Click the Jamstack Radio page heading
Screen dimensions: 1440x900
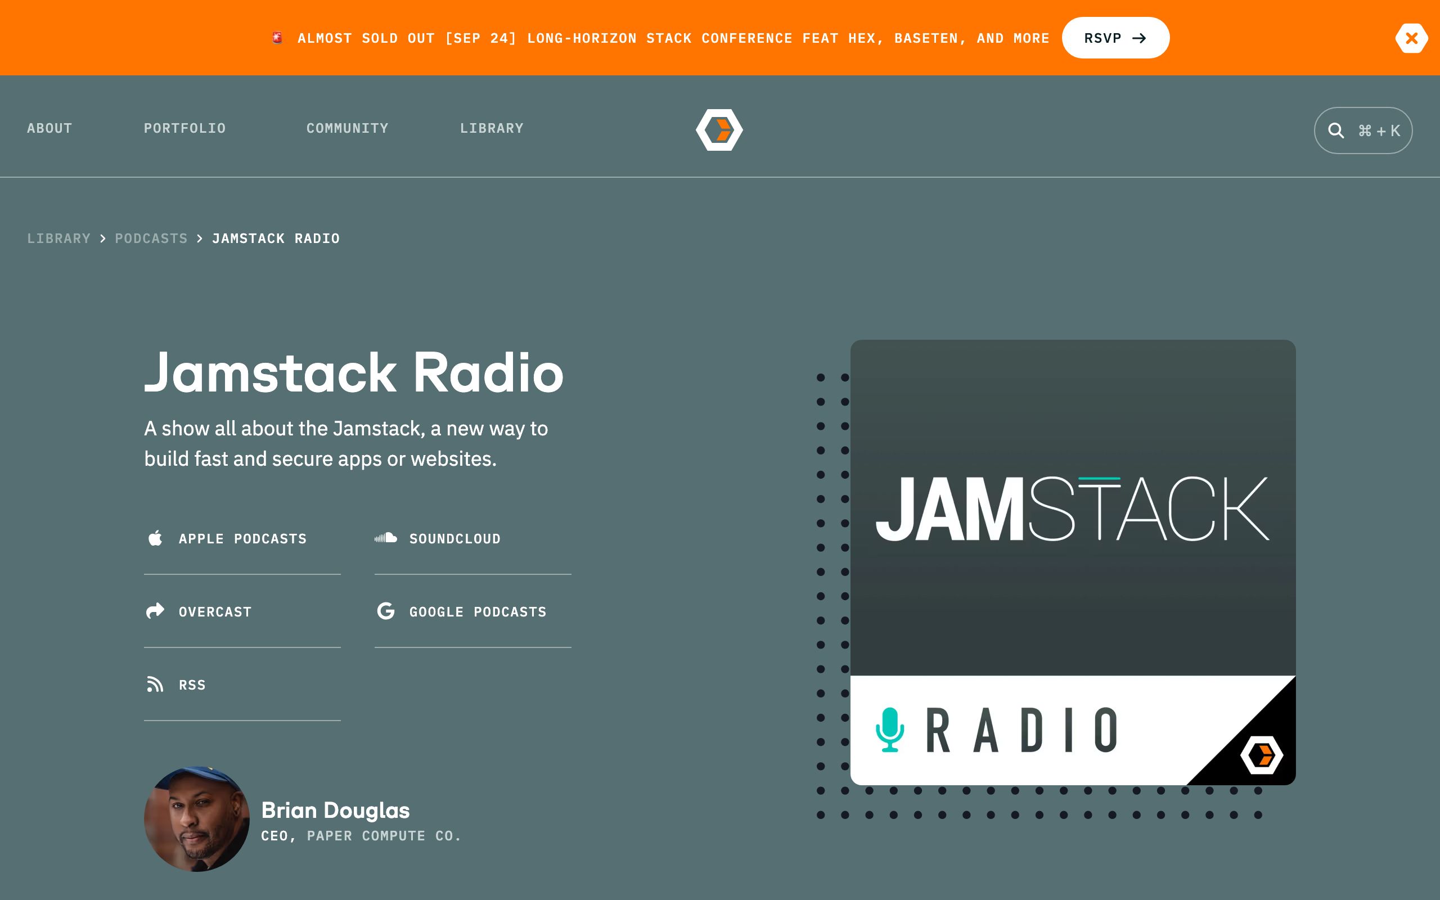click(353, 372)
